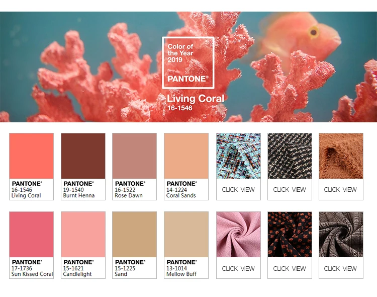
Task: Open the blue multicolor tweed fabric thumbnail
Action: point(238,156)
